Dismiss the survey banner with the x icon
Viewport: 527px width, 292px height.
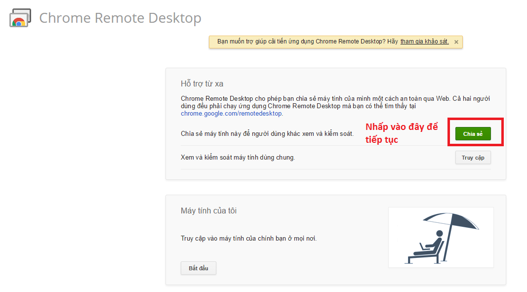(x=456, y=42)
